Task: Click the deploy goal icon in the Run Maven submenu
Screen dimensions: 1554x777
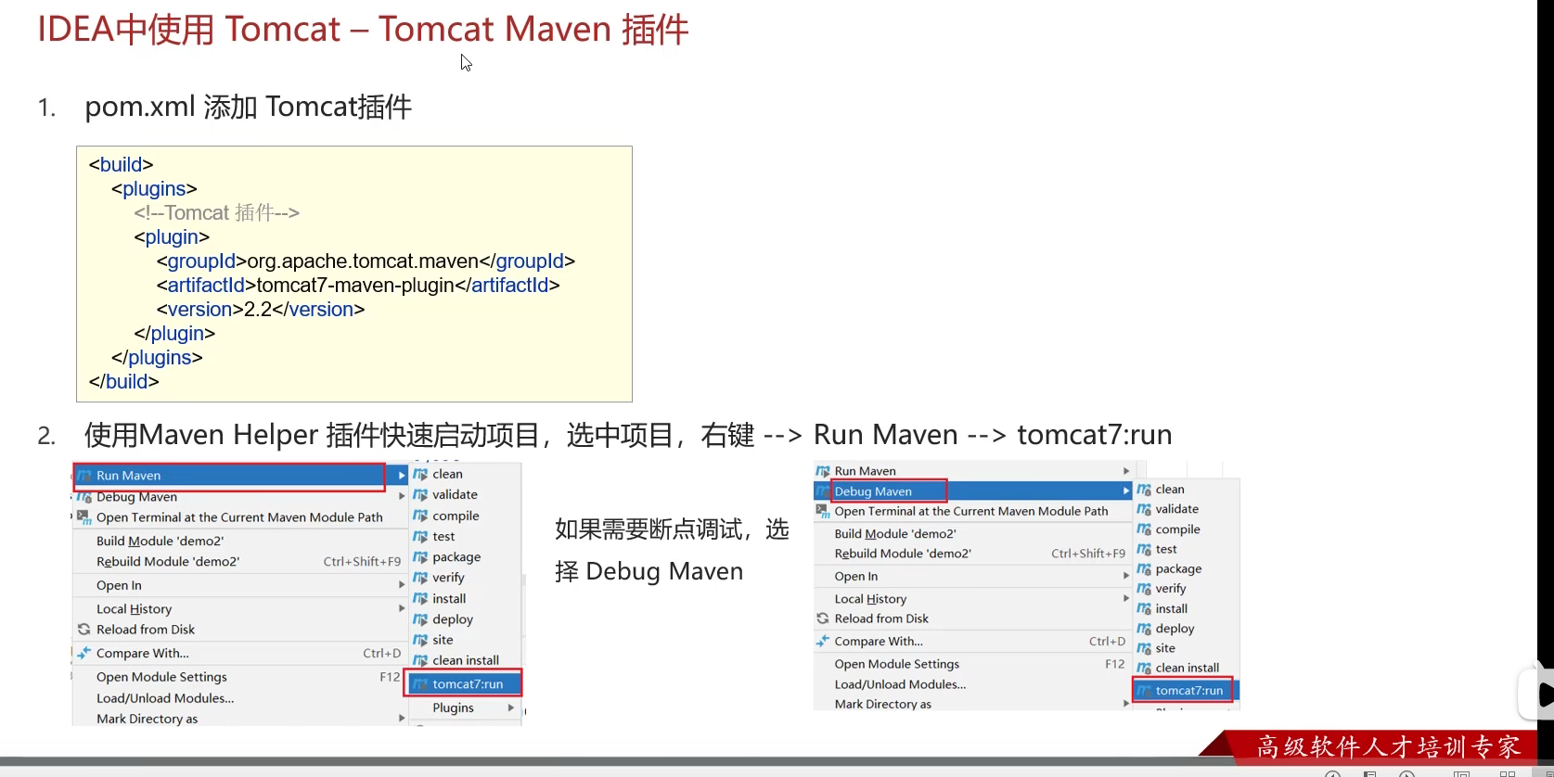Action: tap(420, 619)
